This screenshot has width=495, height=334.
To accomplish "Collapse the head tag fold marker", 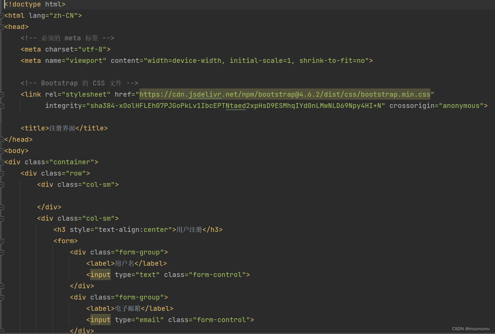I will (2, 27).
